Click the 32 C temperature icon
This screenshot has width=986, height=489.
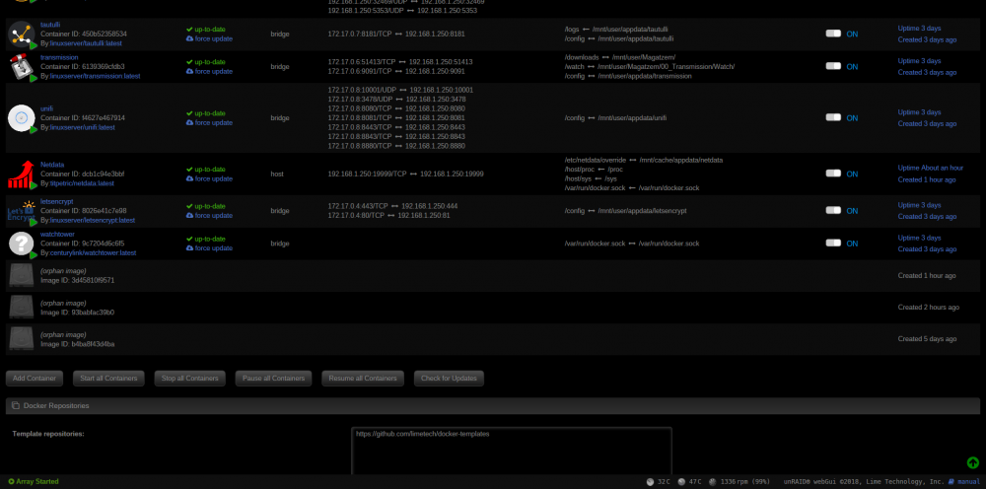pyautogui.click(x=650, y=482)
